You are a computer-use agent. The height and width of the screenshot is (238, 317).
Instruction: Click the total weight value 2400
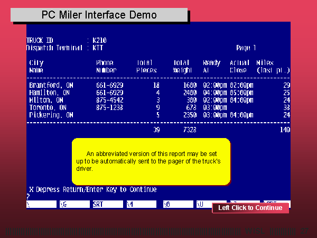pyautogui.click(x=190, y=93)
